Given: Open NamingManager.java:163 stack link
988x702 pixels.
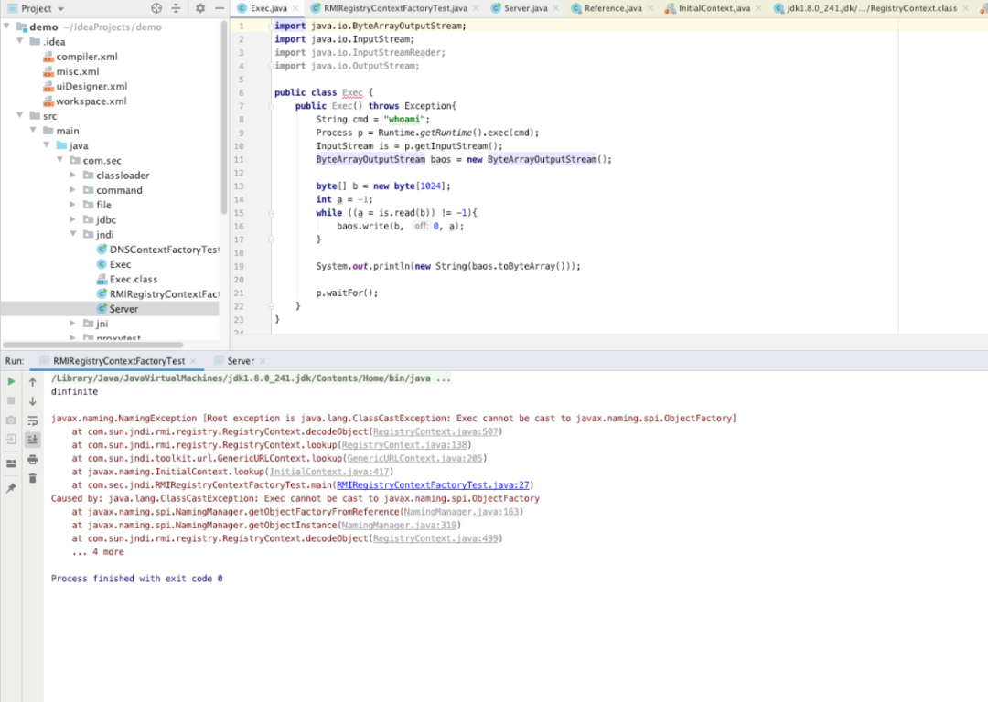Looking at the screenshot, I should [x=461, y=512].
